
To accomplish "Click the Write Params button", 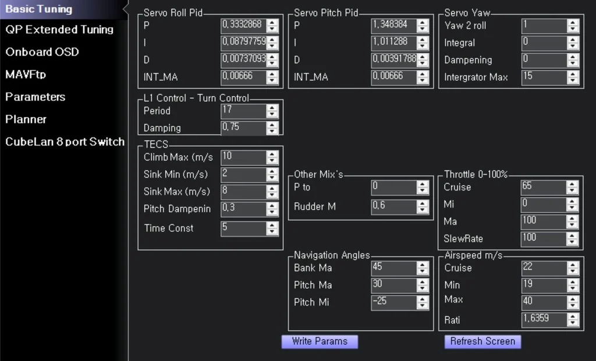I will click(320, 342).
